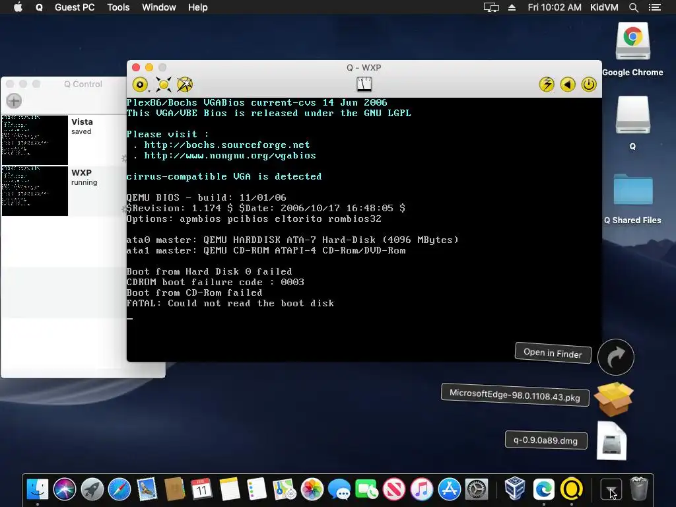
Task: Select the WXP running guest in Q Control
Action: click(64, 191)
